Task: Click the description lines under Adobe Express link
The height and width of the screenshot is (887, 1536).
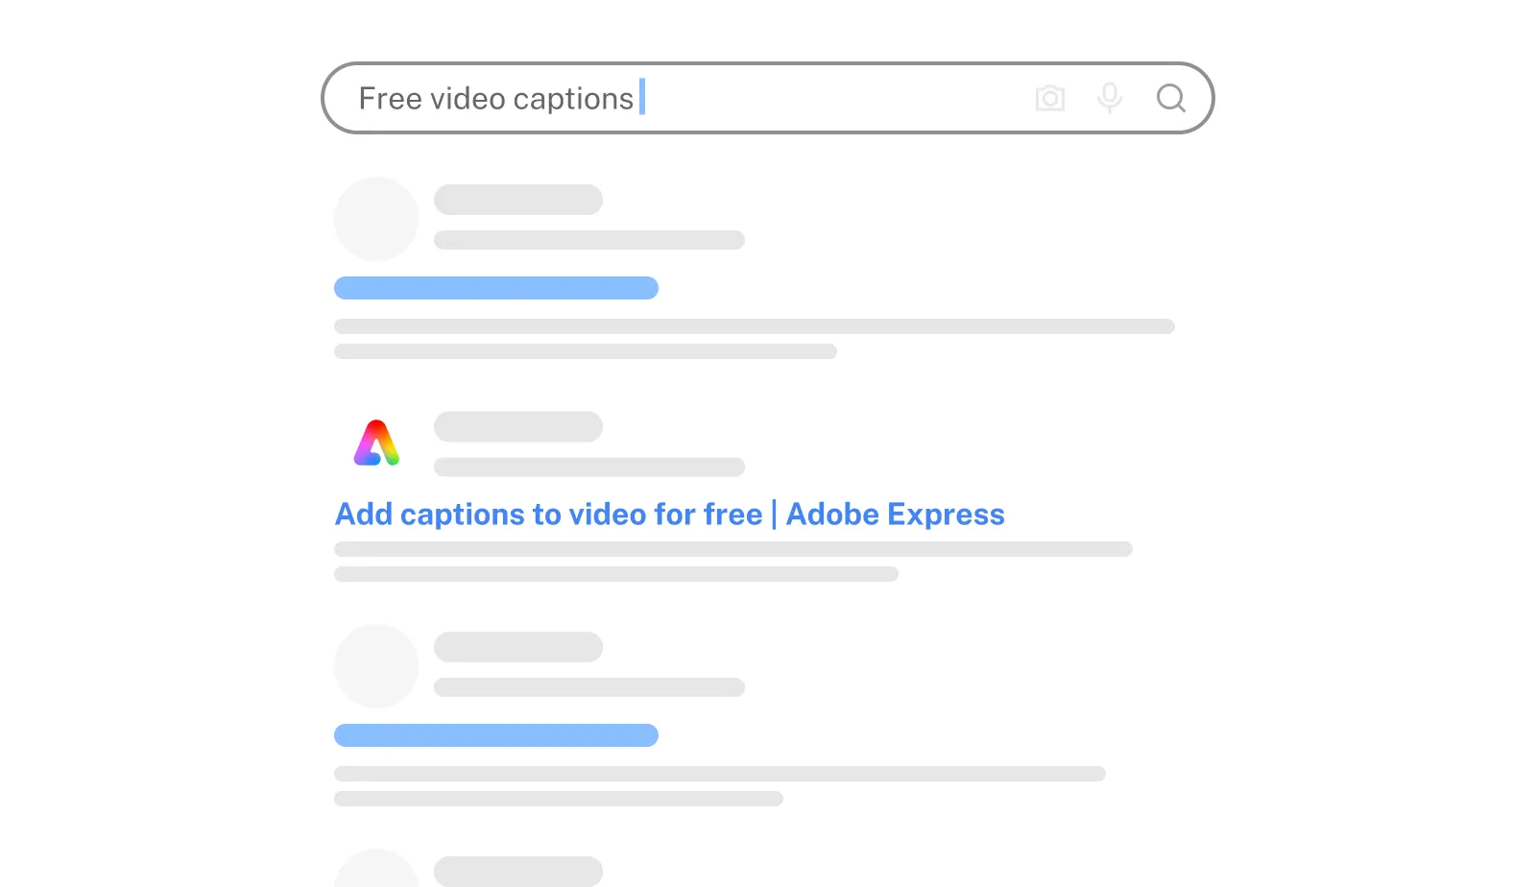Action: pos(732,550)
